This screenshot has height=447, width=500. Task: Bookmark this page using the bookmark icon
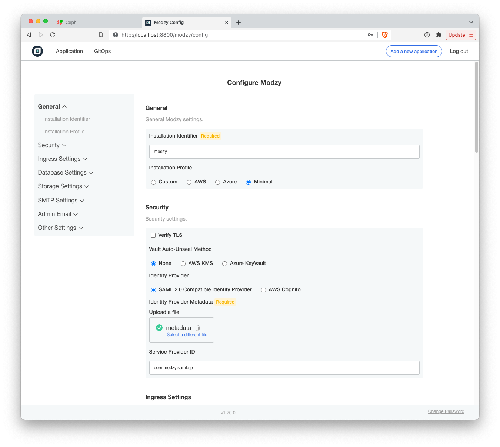point(101,35)
